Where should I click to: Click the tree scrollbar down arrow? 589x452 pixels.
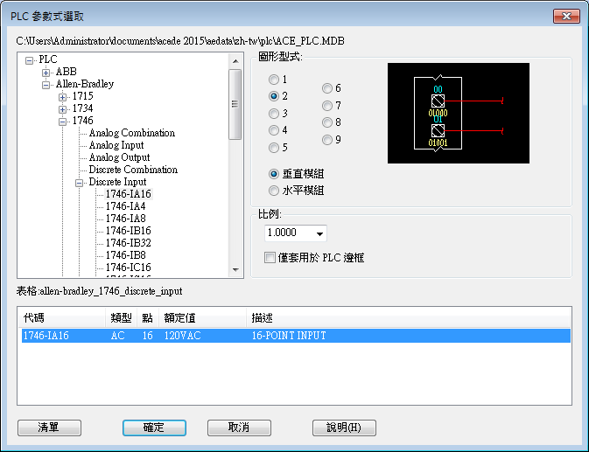pos(235,269)
